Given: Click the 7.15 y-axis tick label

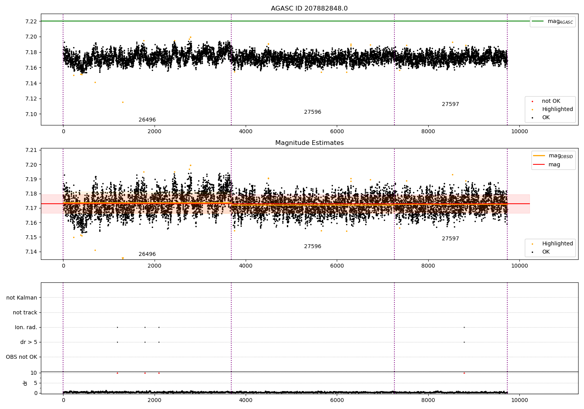Looking at the screenshot, I should 30,237.
